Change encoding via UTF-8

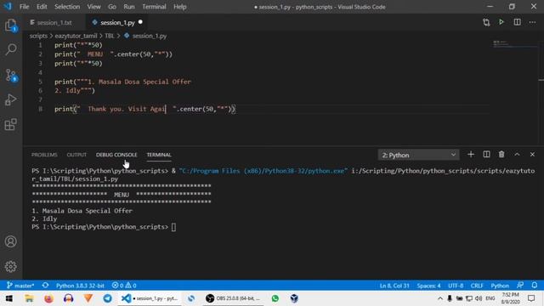pyautogui.click(x=456, y=286)
